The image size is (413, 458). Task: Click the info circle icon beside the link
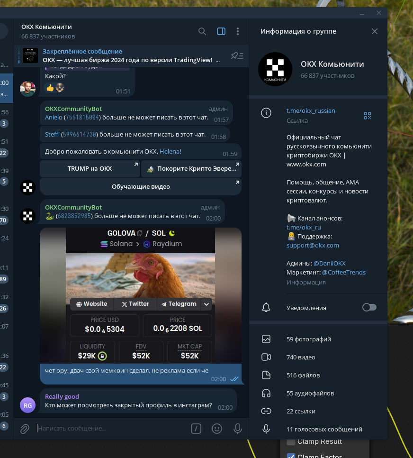pos(266,113)
